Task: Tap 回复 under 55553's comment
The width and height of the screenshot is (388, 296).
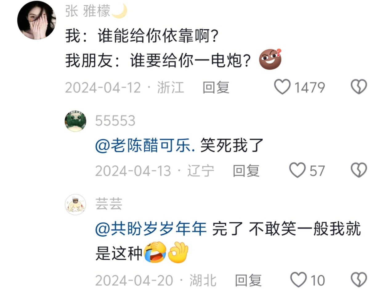Action: click(246, 171)
